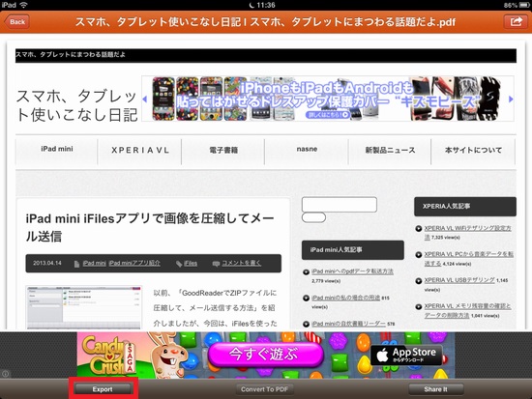
Task: Open article title iPad mini iFilesアプリ
Action: click(150, 227)
